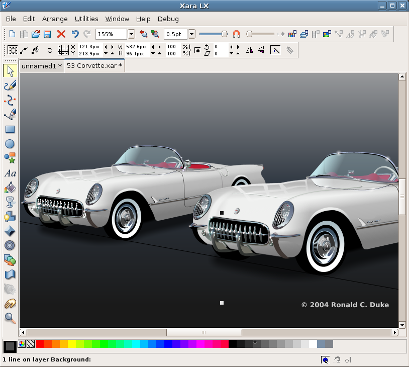Decrease X position with arrow
This screenshot has width=409, height=367.
pos(106,47)
